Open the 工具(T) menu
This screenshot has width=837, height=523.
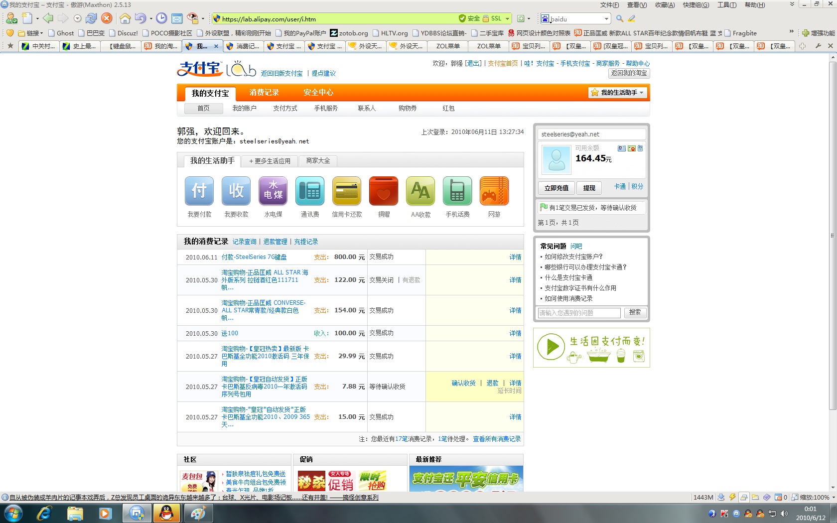(726, 5)
